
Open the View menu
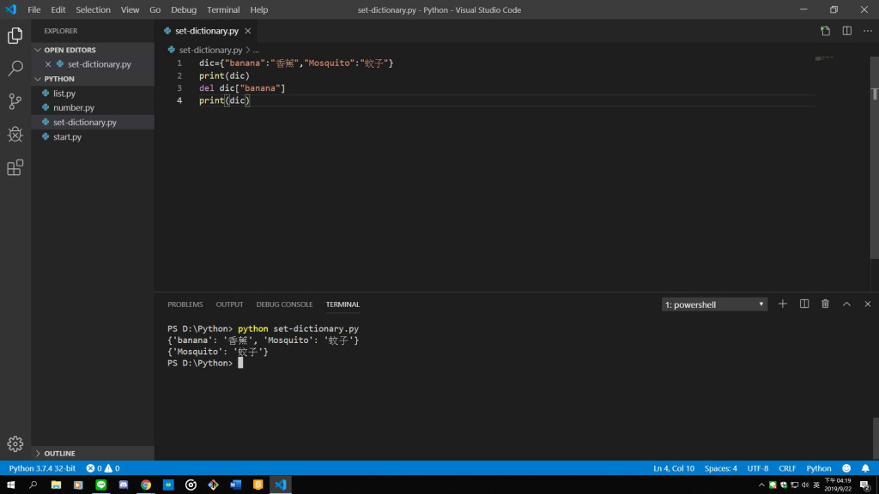(x=130, y=9)
